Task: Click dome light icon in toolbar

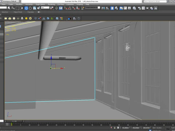Action: tap(10, 19)
